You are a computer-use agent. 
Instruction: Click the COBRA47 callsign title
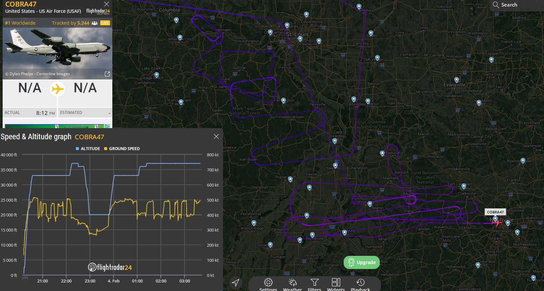click(21, 4)
